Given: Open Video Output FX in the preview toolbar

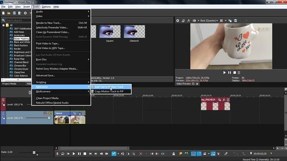Looking at the screenshot, I should [188, 21].
